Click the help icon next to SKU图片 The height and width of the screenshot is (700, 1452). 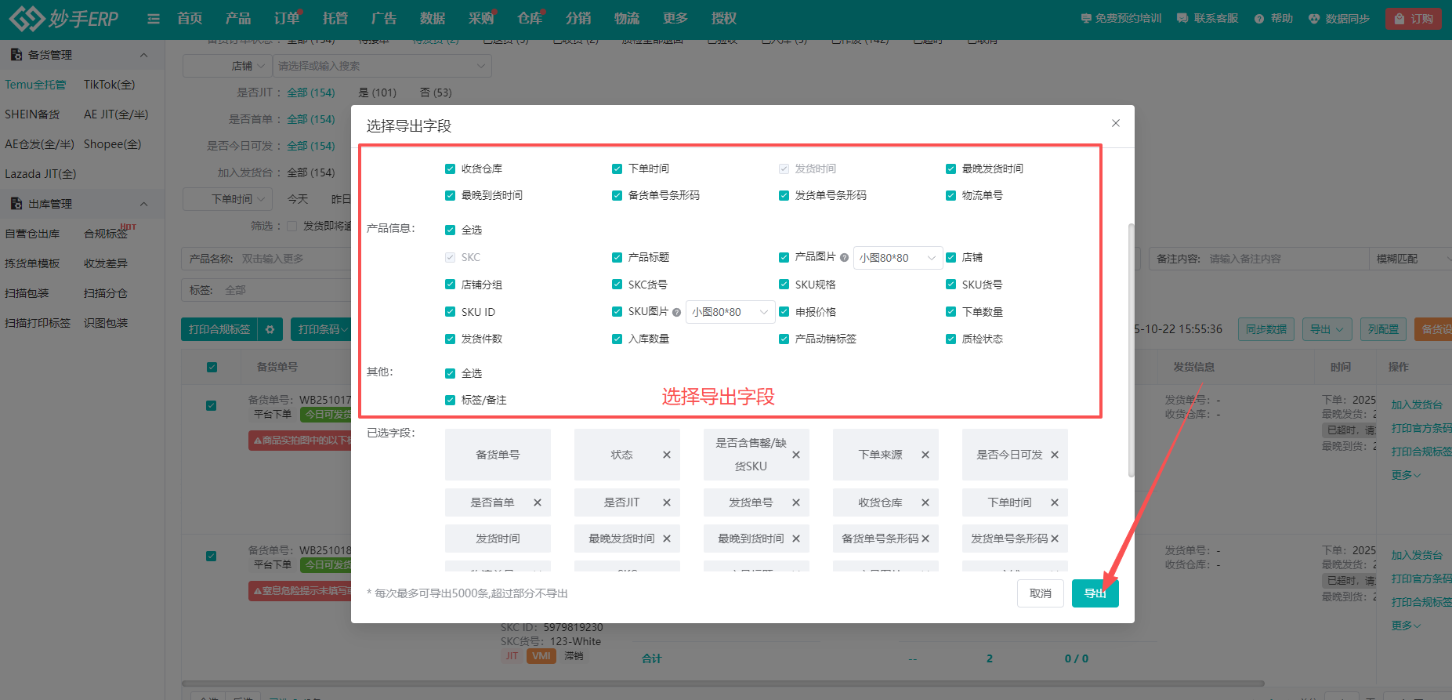pos(676,312)
